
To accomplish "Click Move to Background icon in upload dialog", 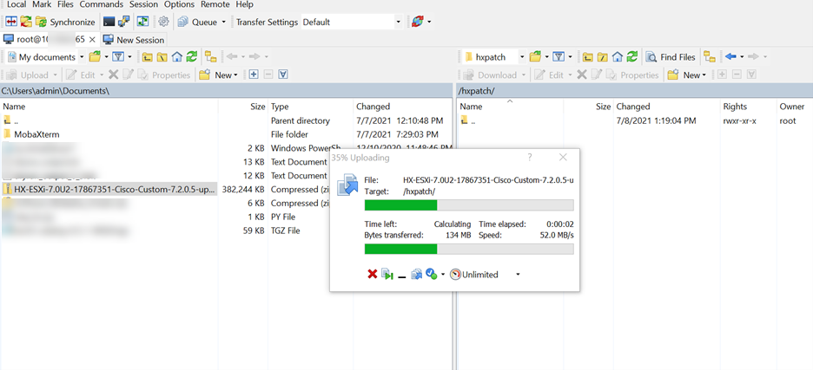I will pyautogui.click(x=387, y=275).
